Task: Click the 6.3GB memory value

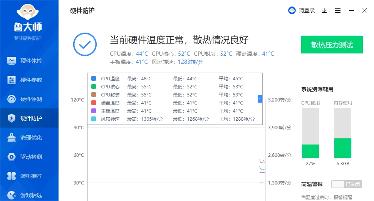Action: [343, 164]
